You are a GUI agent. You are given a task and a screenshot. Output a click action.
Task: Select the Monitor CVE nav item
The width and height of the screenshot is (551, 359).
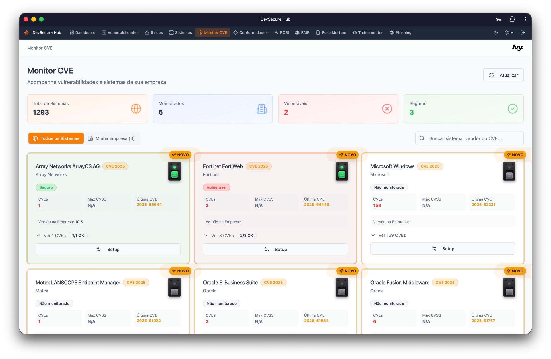(213, 32)
